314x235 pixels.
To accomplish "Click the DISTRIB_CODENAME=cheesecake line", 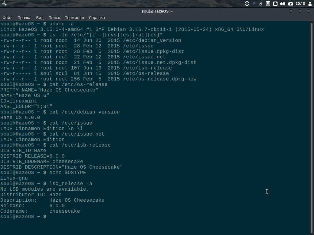I will coord(42,162).
